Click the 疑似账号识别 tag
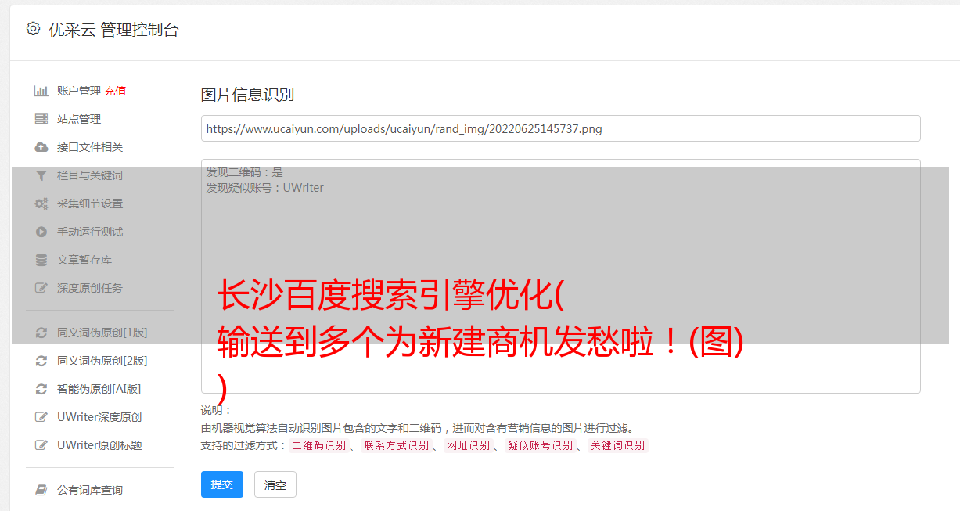 (541, 445)
